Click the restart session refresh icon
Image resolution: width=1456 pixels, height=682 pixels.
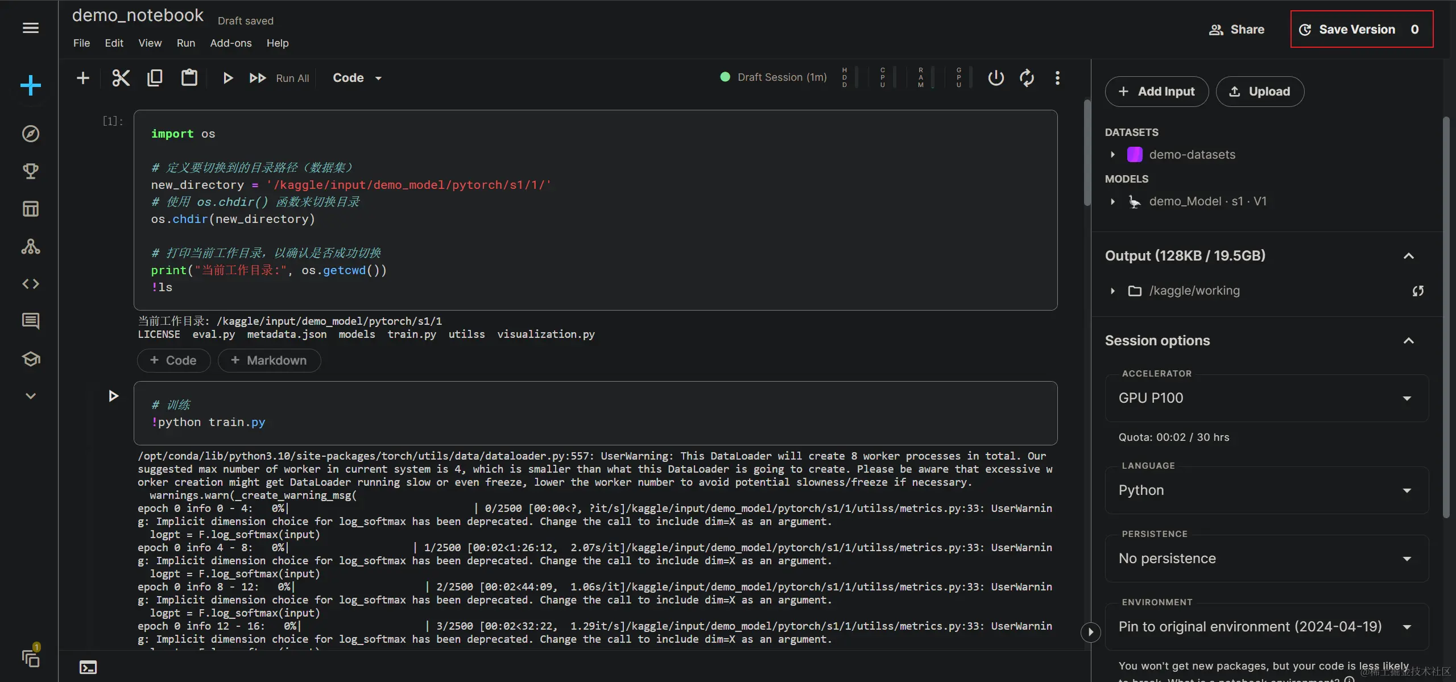click(1027, 78)
